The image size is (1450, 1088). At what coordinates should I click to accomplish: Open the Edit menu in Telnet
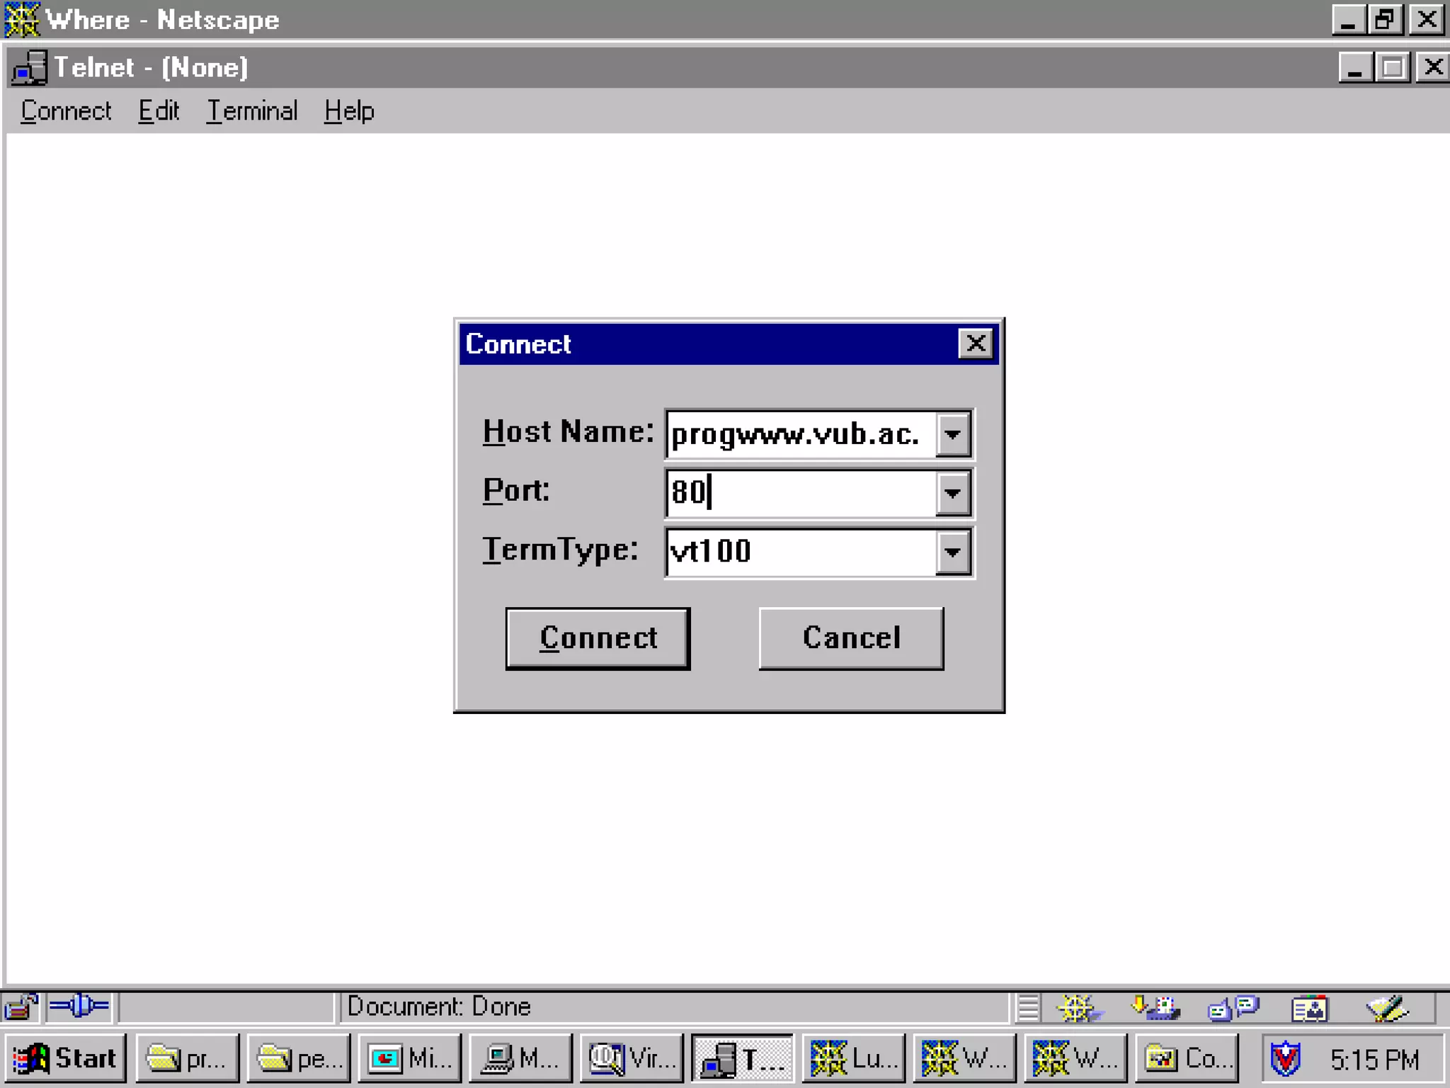159,111
